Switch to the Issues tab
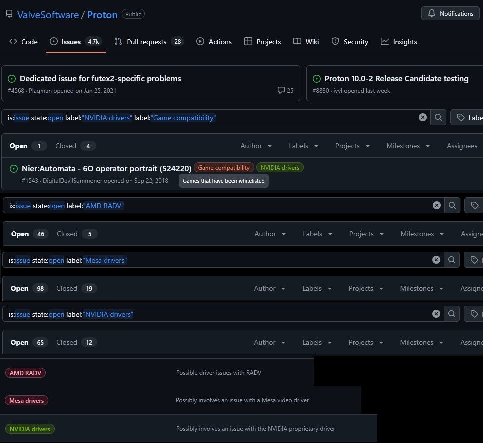Viewport: 483px width, 443px height. click(76, 42)
